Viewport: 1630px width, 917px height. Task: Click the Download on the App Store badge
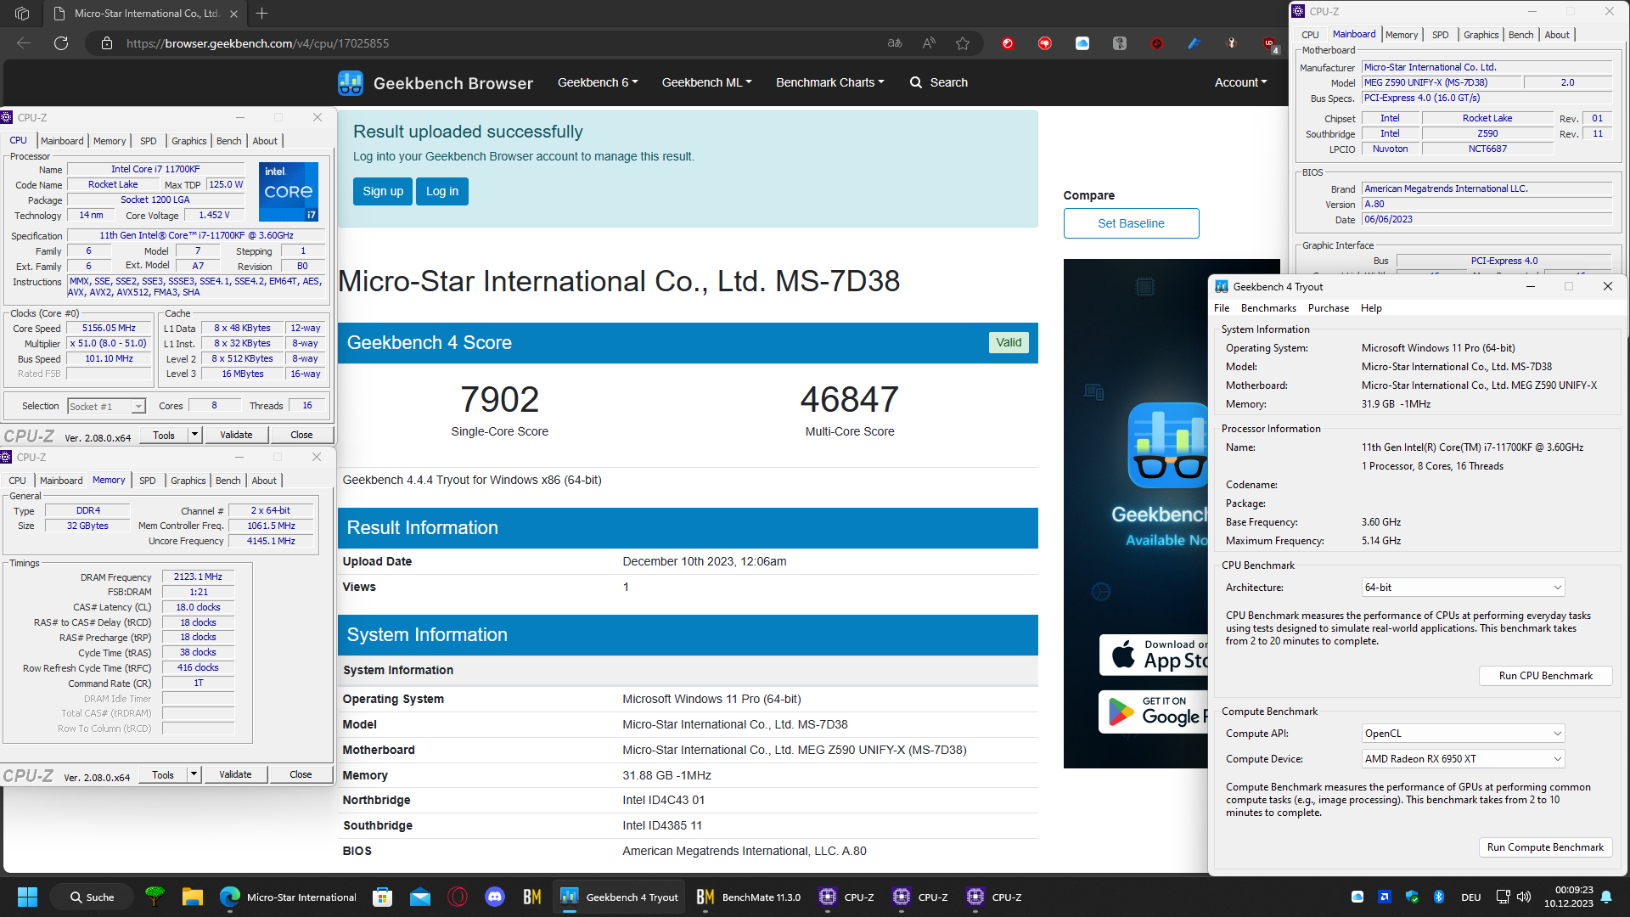[x=1154, y=655]
